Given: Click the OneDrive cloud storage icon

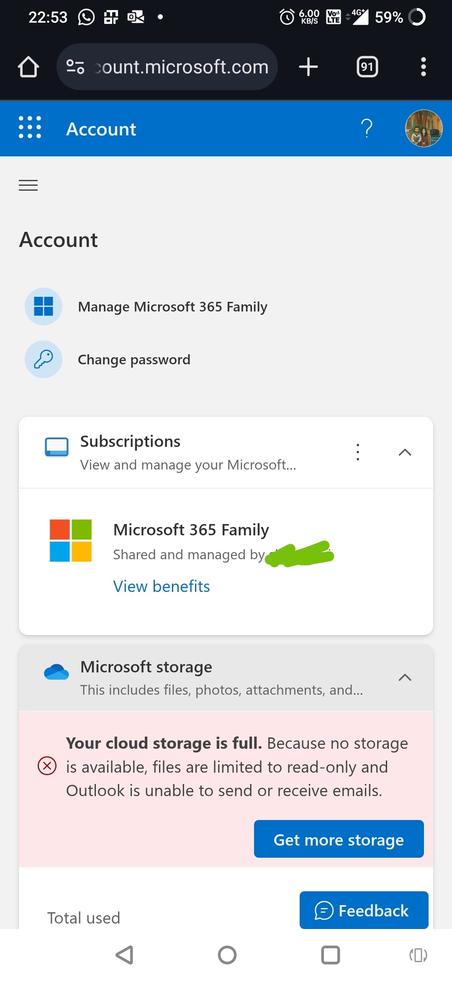Looking at the screenshot, I should [x=57, y=671].
